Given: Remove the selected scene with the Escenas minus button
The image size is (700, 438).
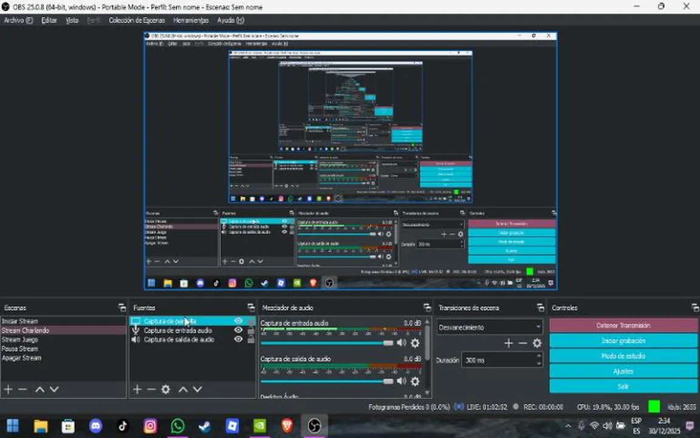Looking at the screenshot, I should [22, 389].
